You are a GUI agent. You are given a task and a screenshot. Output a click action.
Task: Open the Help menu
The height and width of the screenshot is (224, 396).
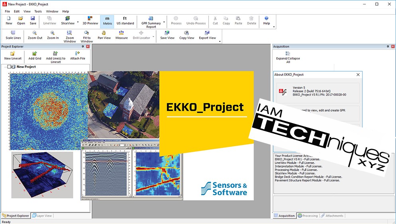click(66, 12)
